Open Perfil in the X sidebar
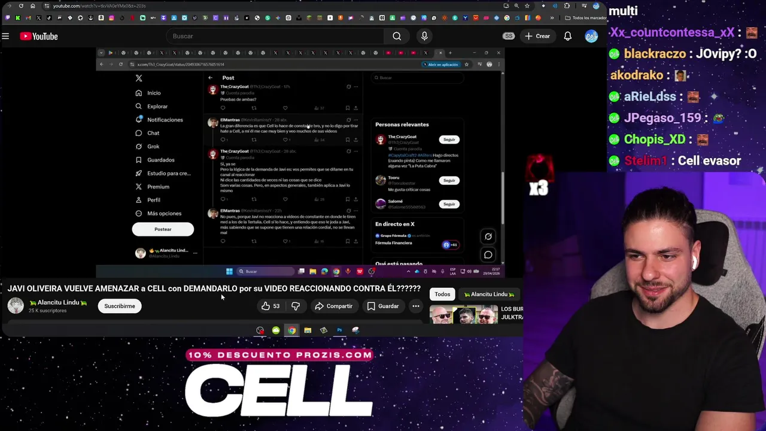The width and height of the screenshot is (766, 431). click(148, 200)
